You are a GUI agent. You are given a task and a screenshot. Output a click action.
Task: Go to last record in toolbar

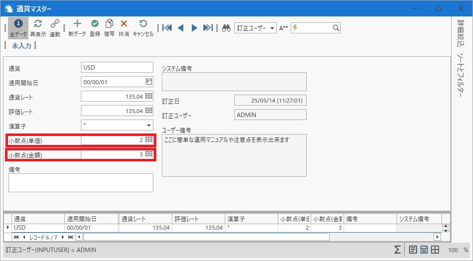208,28
